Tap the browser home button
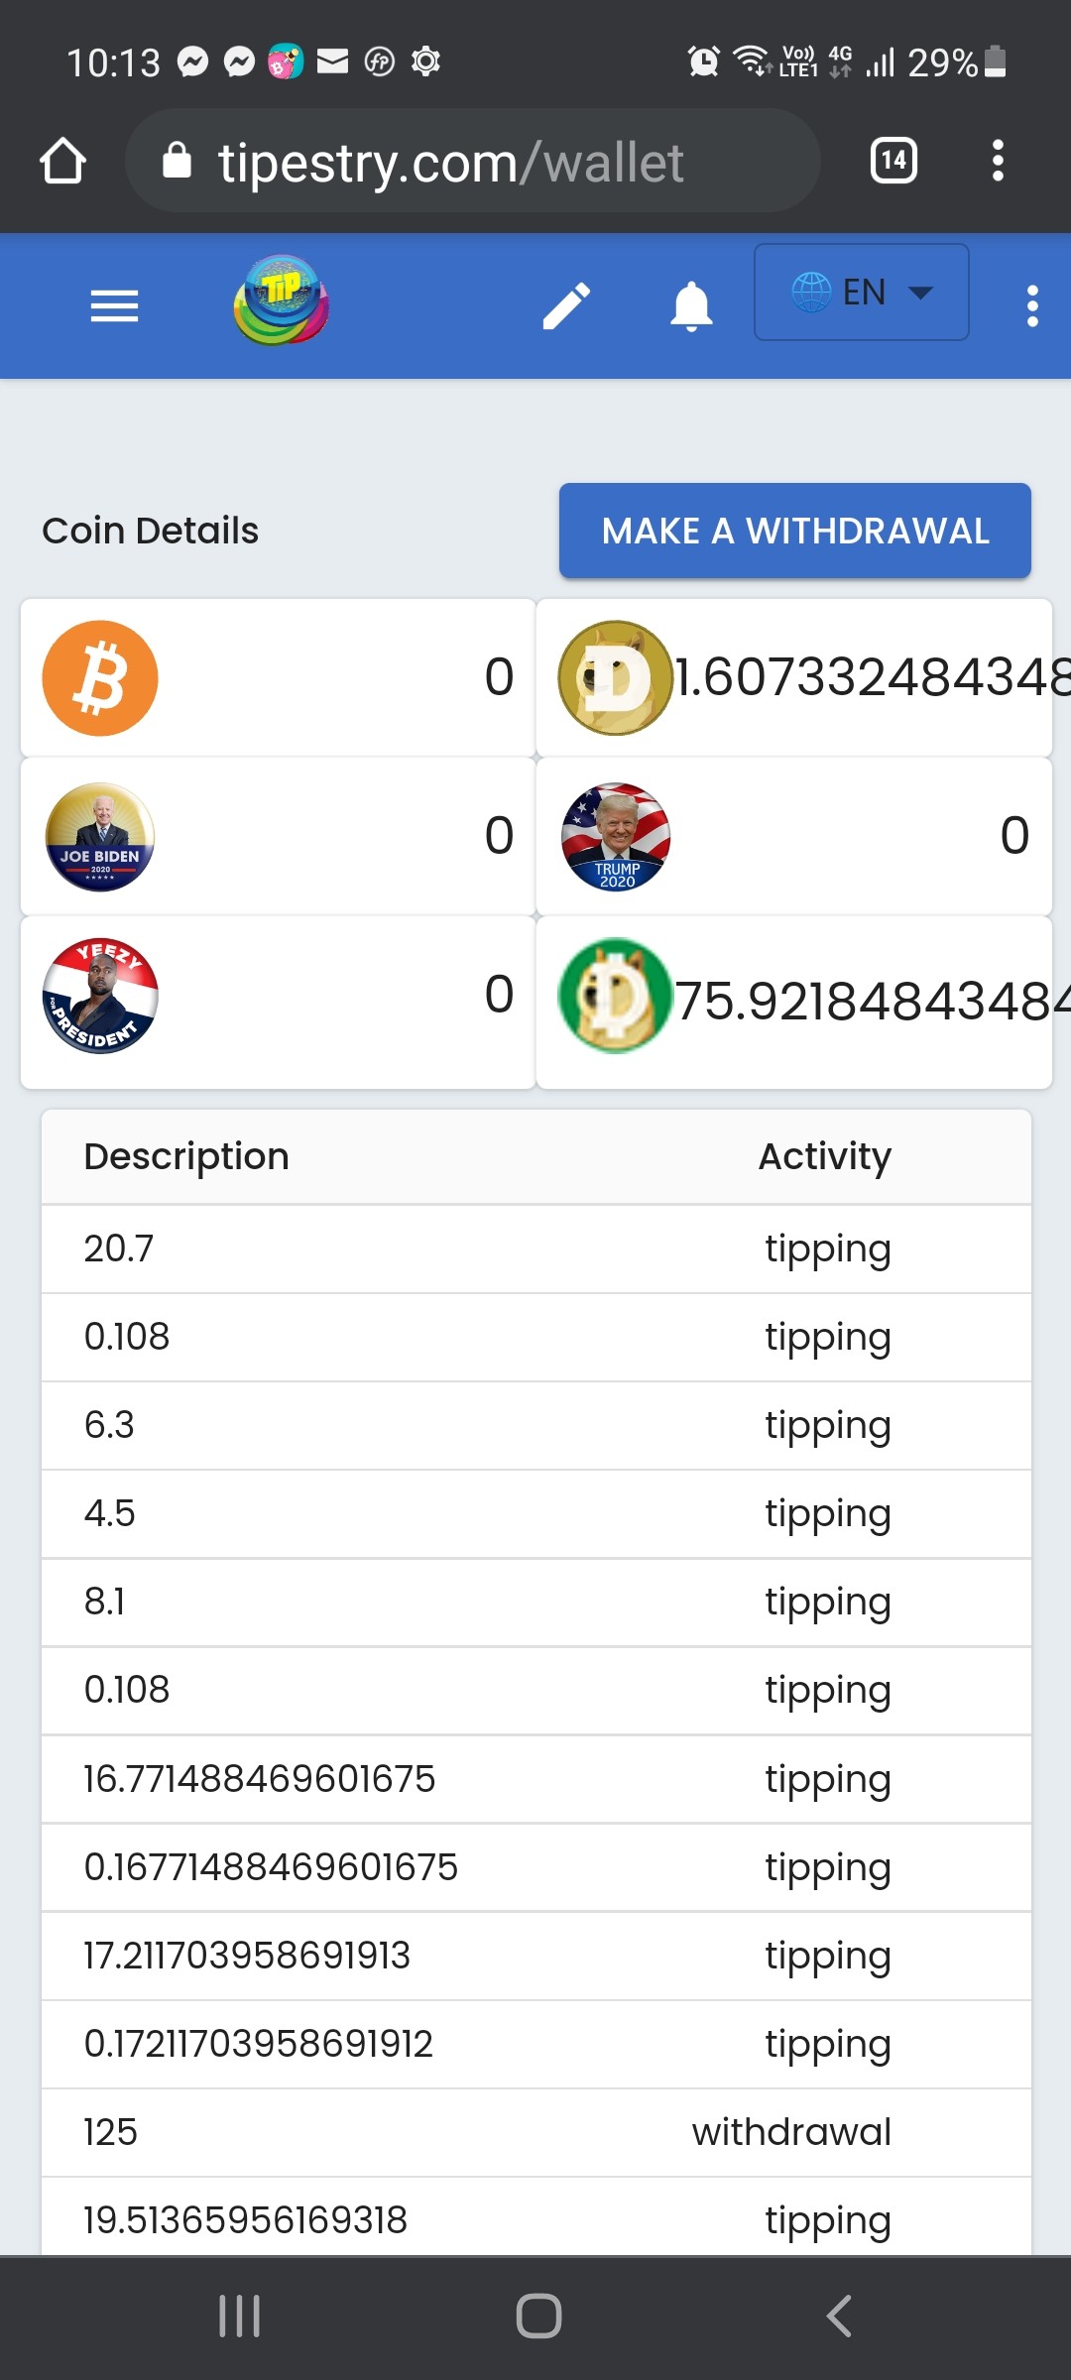Screen dimensions: 1071x2380 coord(62,161)
